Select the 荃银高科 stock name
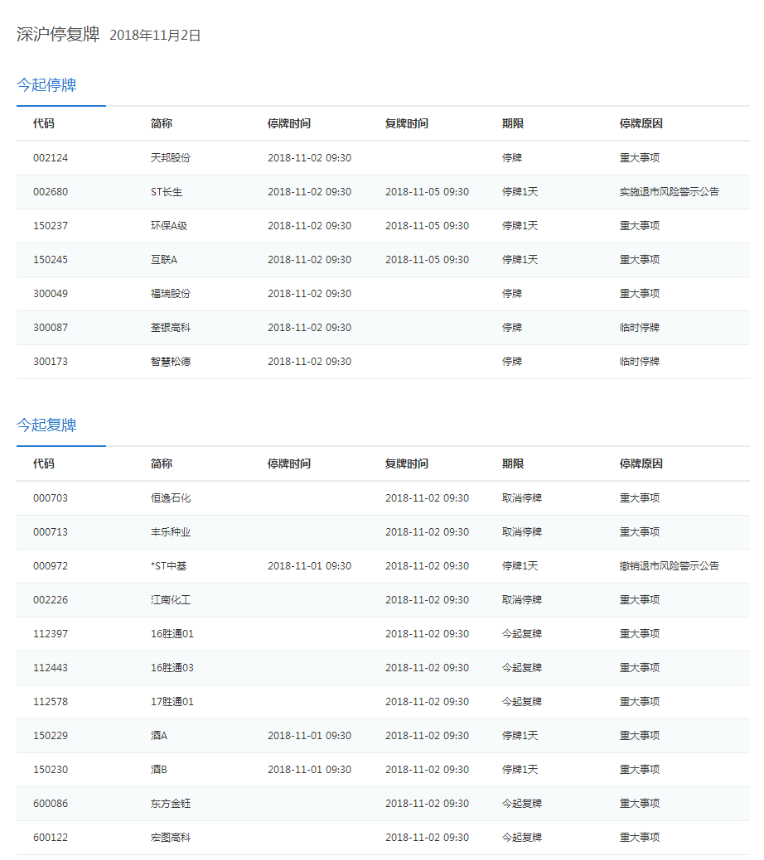This screenshot has width=764, height=860. [170, 328]
